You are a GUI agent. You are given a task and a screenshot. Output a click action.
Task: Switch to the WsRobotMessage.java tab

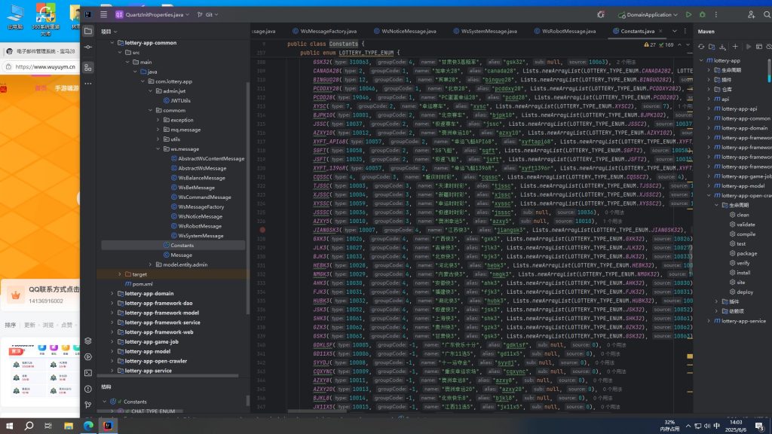point(569,32)
